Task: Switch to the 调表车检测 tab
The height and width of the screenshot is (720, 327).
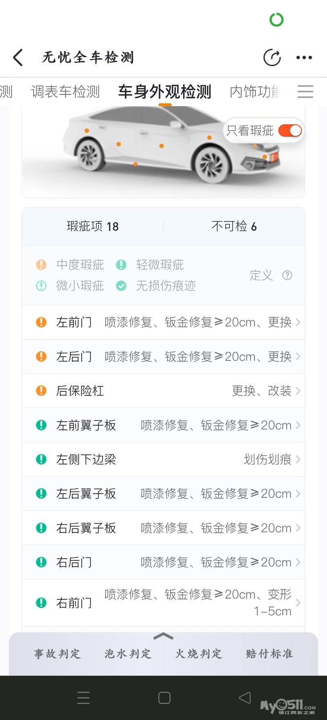Action: (65, 92)
